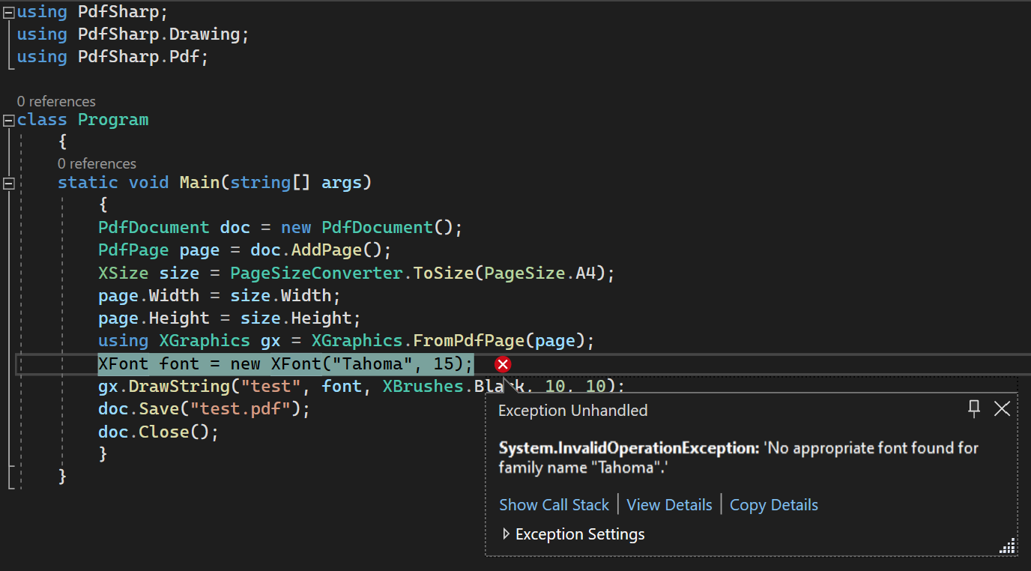Click System.InvalidOperationException message text
Viewport: 1031px width, 571px height.
coord(739,458)
